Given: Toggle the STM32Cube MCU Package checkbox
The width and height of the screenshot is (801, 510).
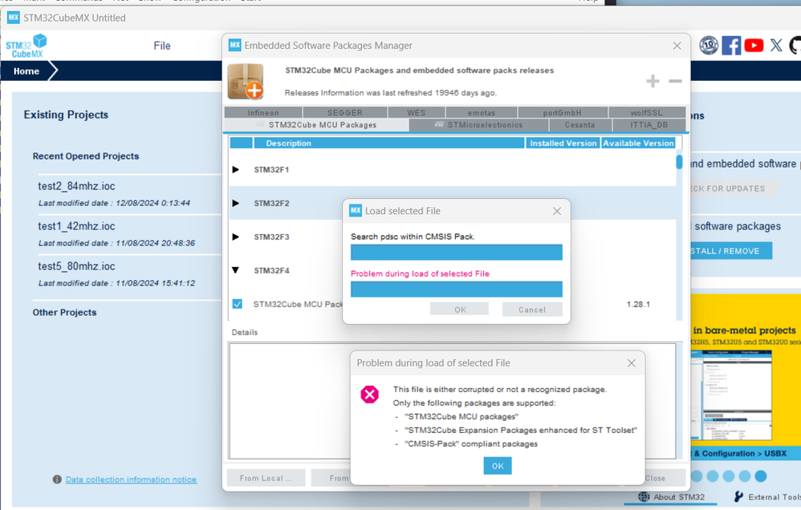Looking at the screenshot, I should pyautogui.click(x=237, y=304).
